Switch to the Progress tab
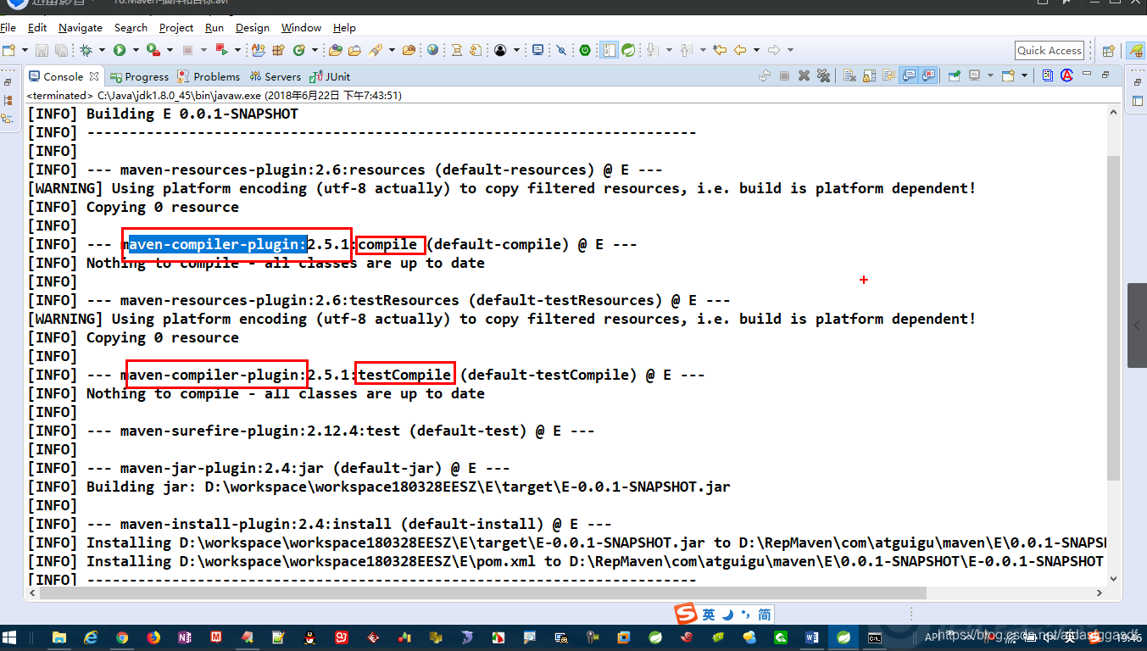1147x651 pixels. pos(139,76)
